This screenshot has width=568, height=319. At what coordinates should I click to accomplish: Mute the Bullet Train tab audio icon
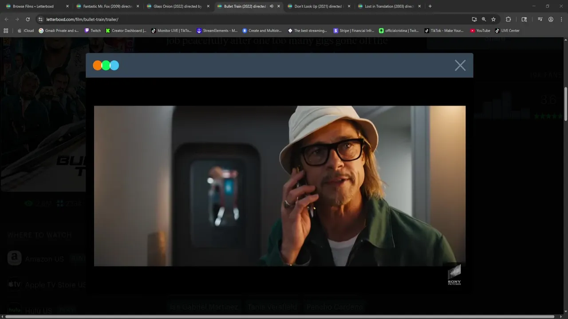click(272, 6)
